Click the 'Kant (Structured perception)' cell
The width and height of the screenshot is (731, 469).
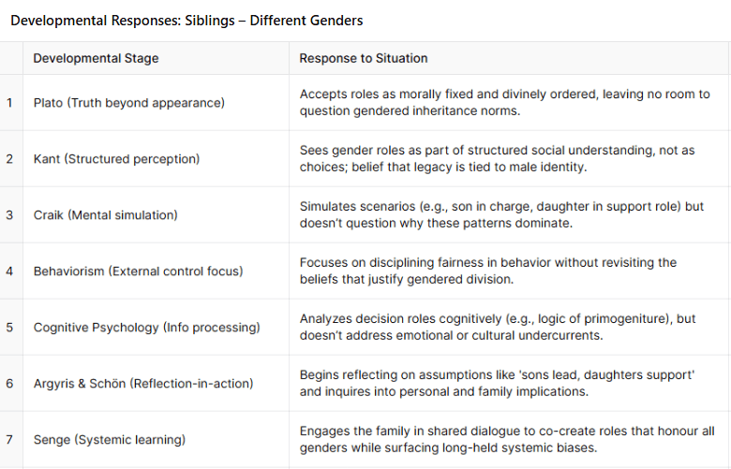point(116,159)
